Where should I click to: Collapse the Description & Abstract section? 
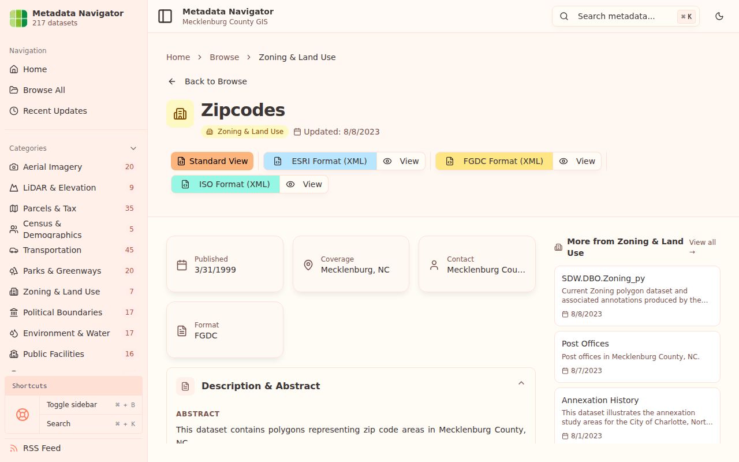pos(521,383)
